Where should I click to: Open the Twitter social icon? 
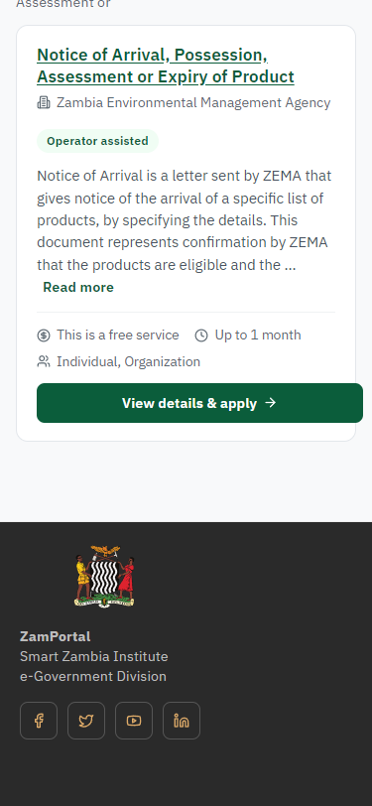pyautogui.click(x=86, y=721)
